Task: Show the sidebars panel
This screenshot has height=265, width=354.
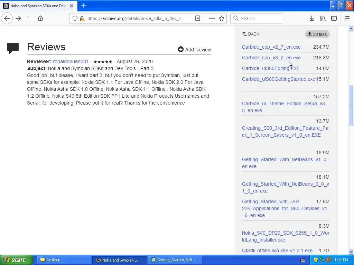Action: click(334, 18)
